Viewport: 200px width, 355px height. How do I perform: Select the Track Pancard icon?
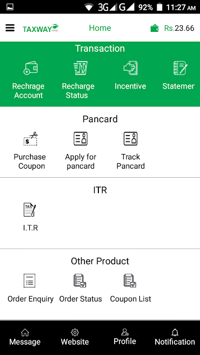pos(130,138)
